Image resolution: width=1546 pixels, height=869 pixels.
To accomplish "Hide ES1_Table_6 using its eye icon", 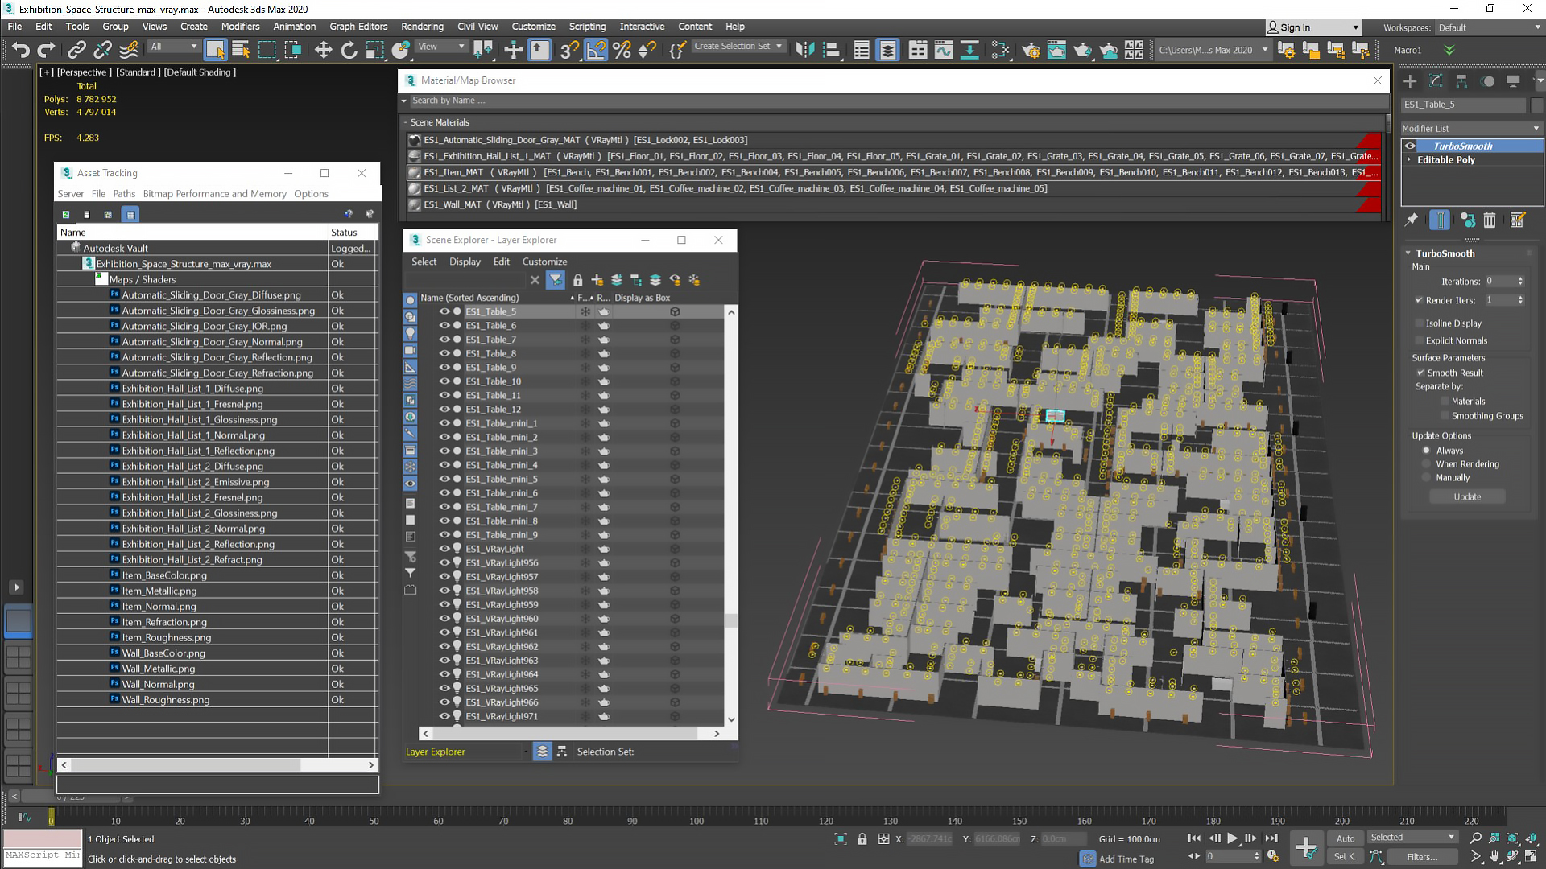I will click(x=444, y=326).
